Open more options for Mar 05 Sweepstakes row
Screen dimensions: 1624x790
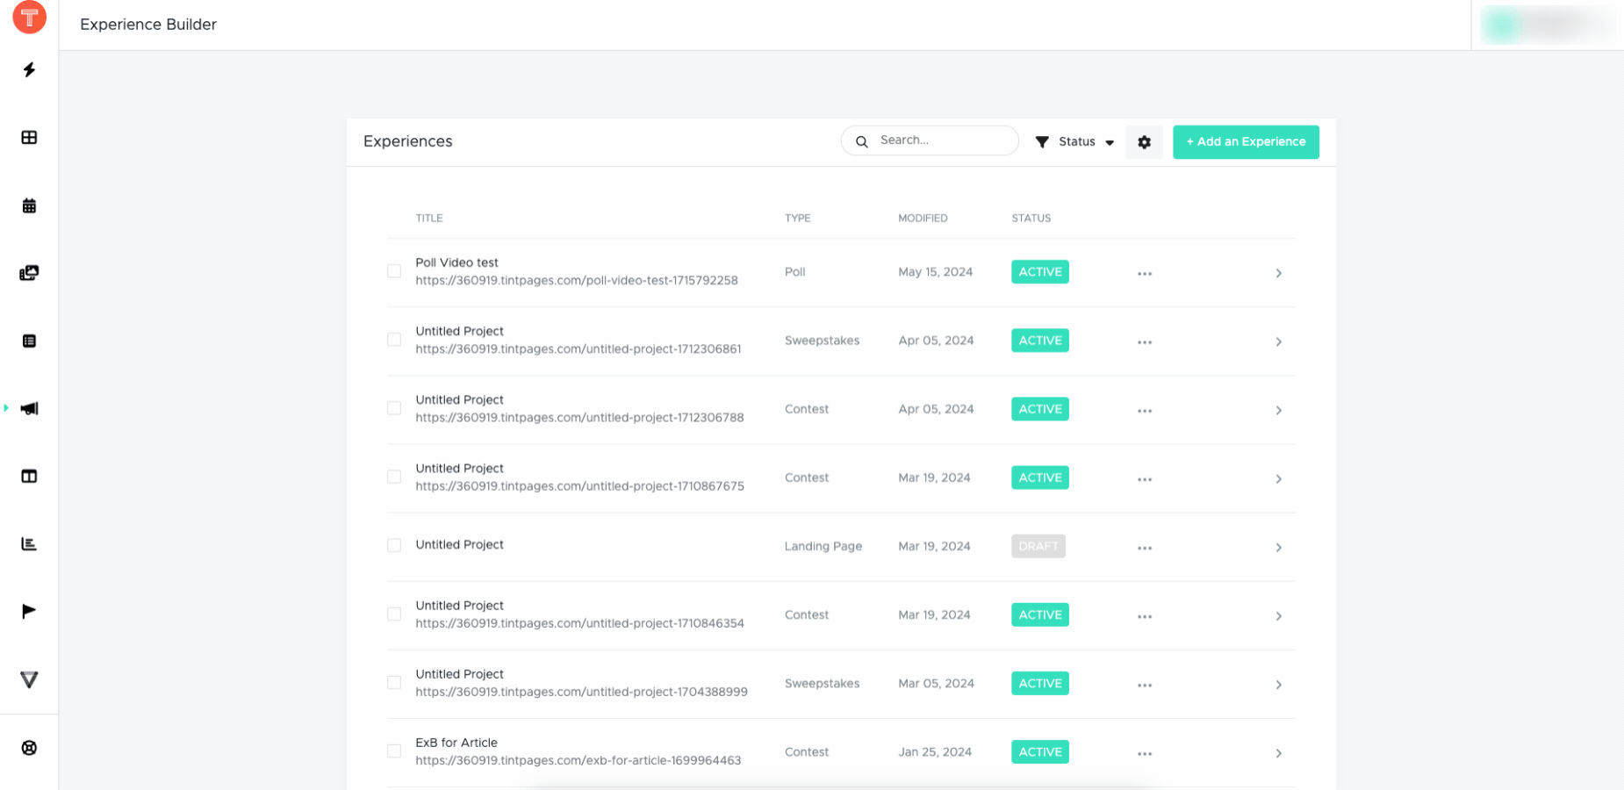1145,685
